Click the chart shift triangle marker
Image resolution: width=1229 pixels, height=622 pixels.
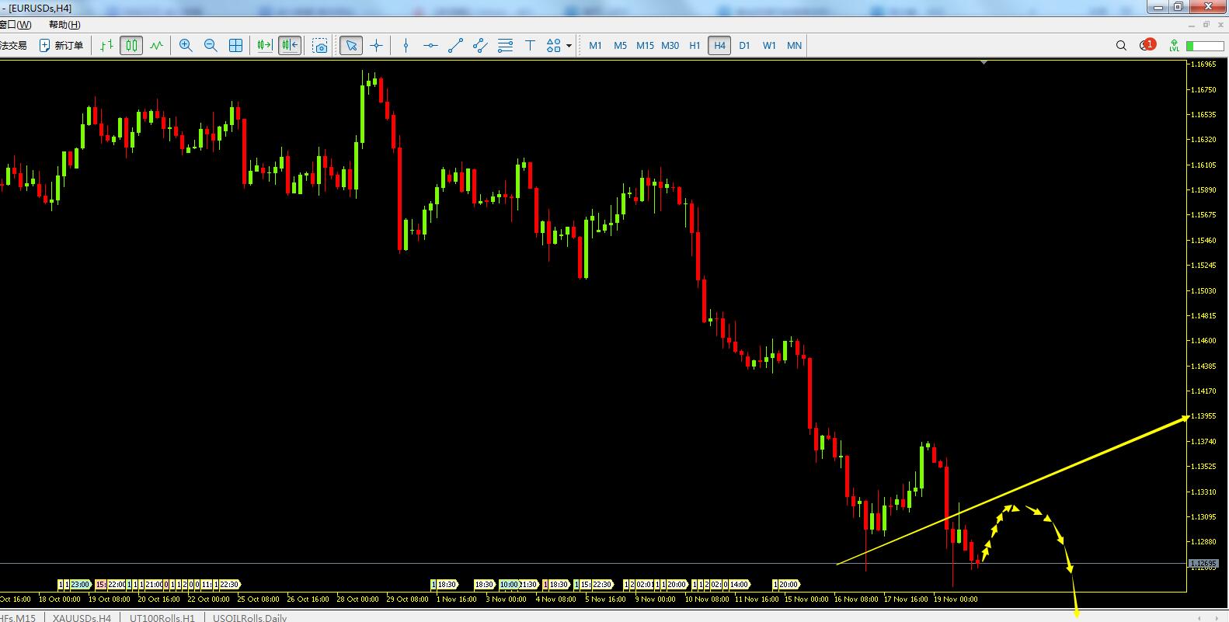(984, 62)
